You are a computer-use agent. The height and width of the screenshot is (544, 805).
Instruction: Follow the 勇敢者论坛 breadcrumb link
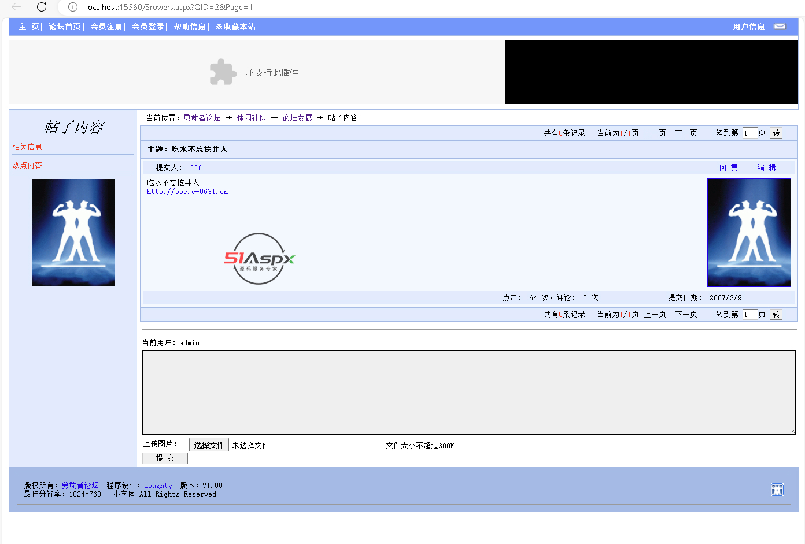pos(202,118)
